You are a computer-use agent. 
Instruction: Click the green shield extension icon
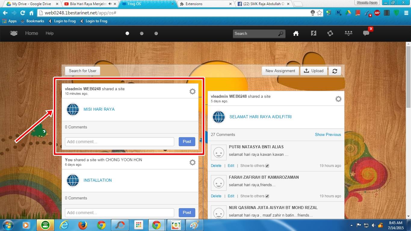396,13
